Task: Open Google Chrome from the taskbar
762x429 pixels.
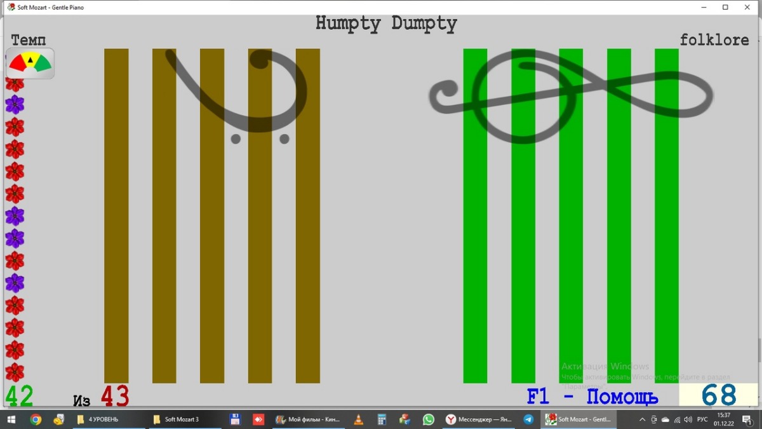Action: pyautogui.click(x=36, y=419)
